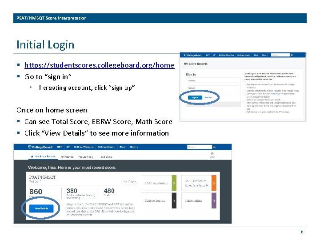
Task: Select the AP Potential tab
Action: (x=67, y=157)
